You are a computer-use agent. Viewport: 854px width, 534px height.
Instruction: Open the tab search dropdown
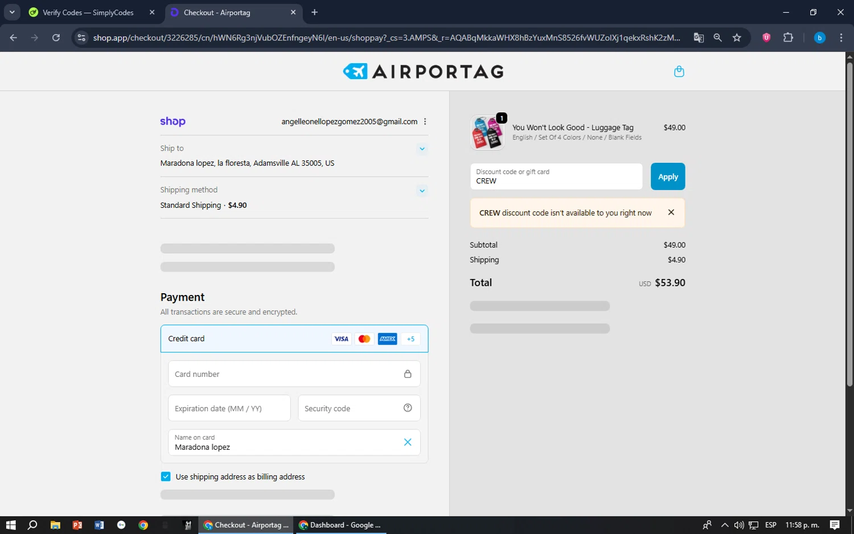click(x=12, y=13)
